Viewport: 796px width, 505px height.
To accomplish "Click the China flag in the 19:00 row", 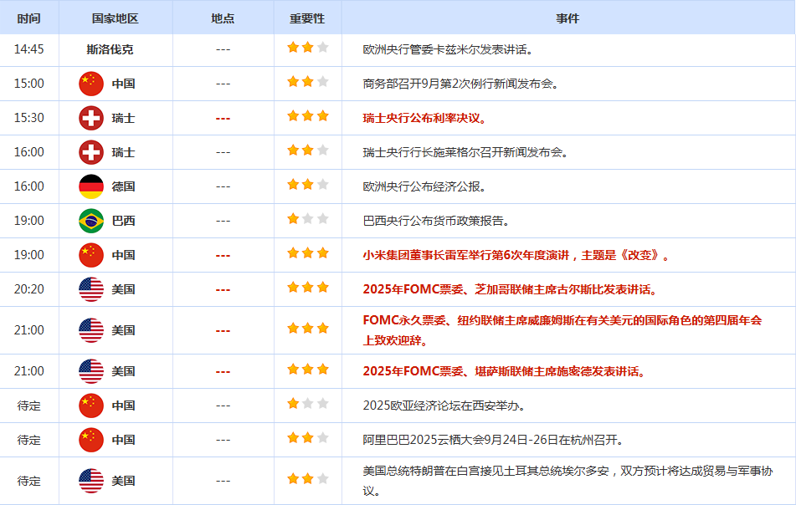I will point(91,255).
